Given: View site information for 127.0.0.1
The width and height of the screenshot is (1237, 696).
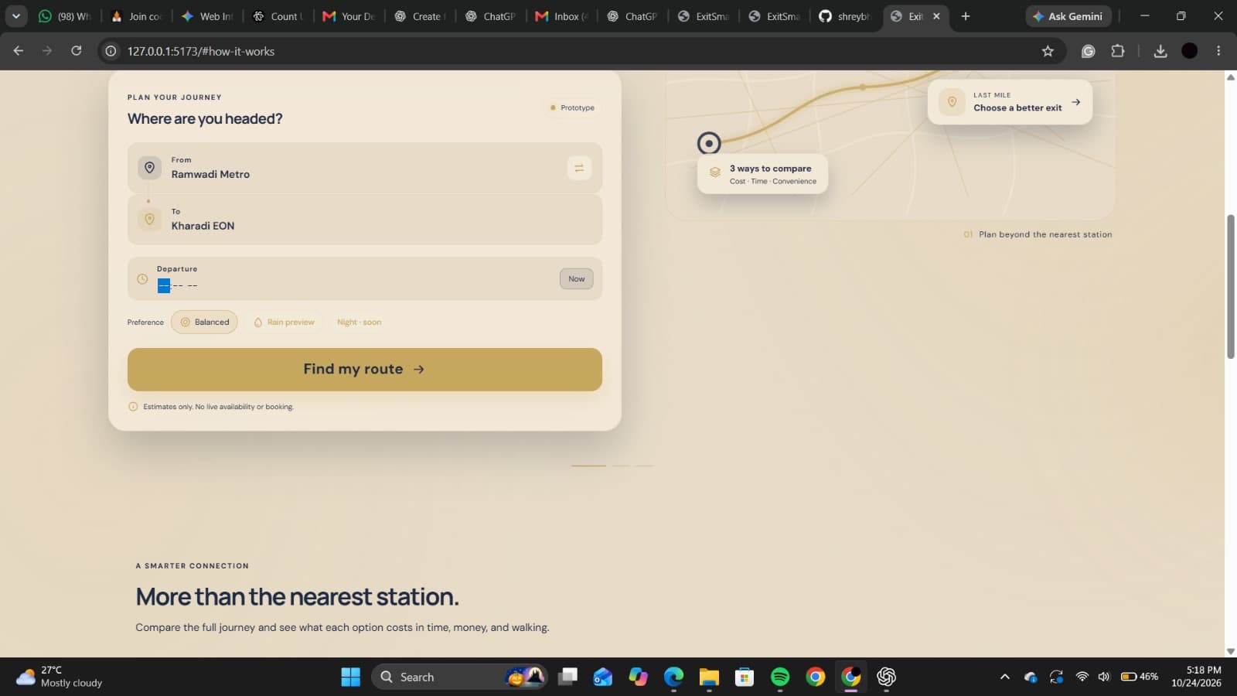Looking at the screenshot, I should pos(111,51).
